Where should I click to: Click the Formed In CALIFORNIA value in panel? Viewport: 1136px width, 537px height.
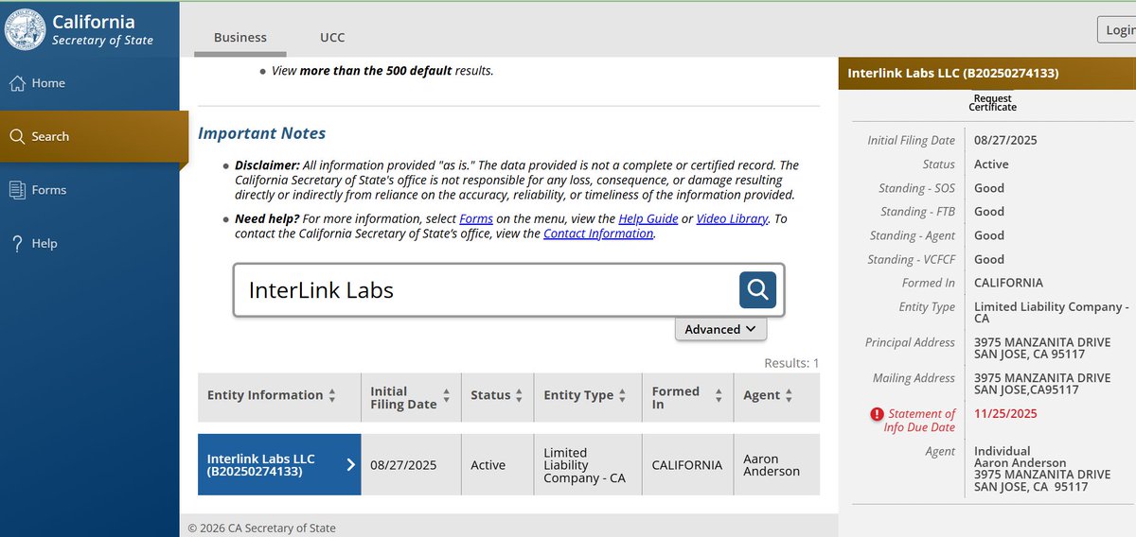[x=1008, y=283]
